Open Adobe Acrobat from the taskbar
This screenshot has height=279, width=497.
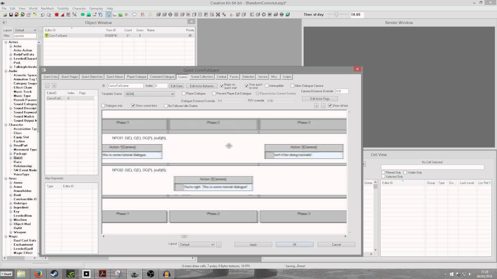103,274
